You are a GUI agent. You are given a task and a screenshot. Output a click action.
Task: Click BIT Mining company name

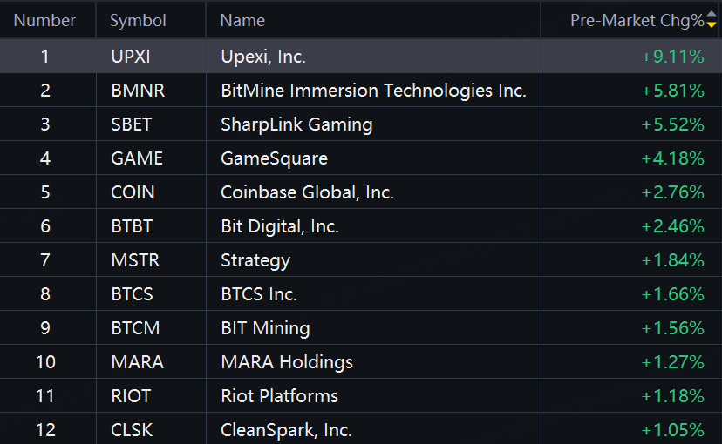coord(265,328)
